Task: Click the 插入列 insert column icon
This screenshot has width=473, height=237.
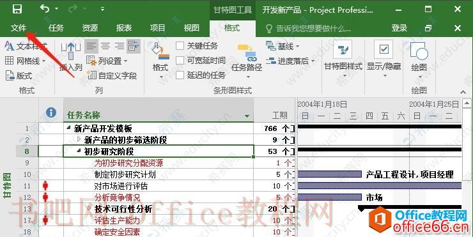Action: 71,51
